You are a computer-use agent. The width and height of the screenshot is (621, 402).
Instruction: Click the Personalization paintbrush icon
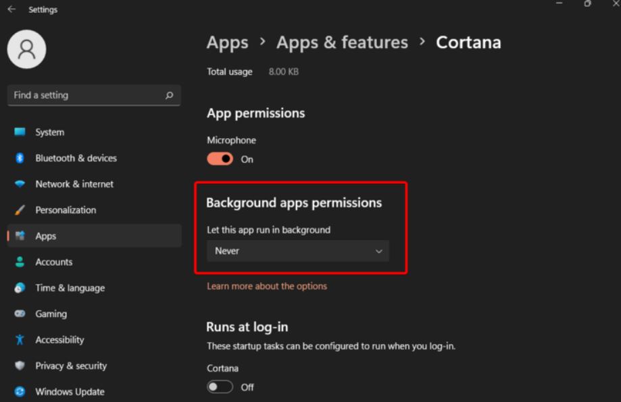click(20, 210)
